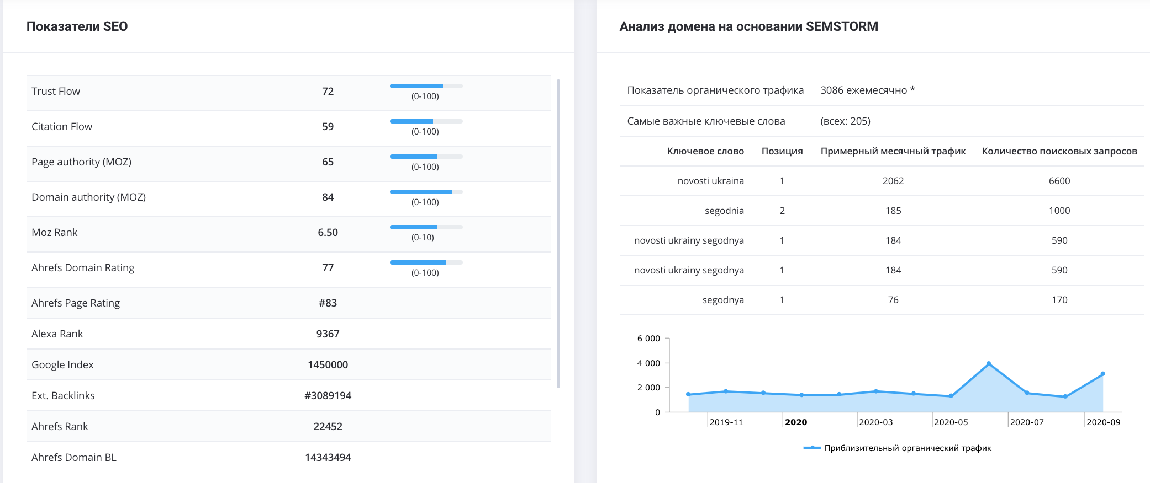Click the Moz Rank value 6.50
The width and height of the screenshot is (1150, 483).
point(328,232)
